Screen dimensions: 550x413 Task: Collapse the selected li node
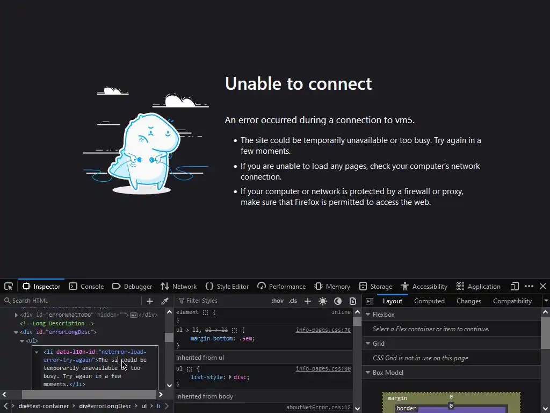coord(37,352)
